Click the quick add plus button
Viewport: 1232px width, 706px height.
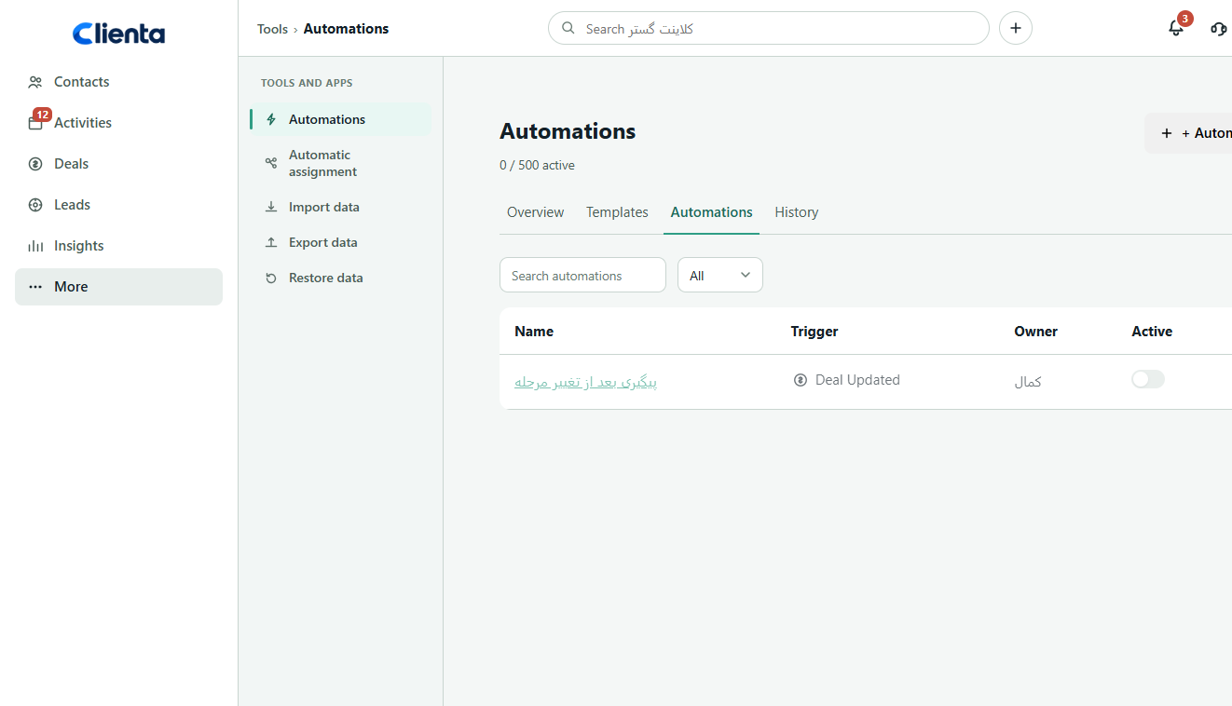coord(1016,28)
